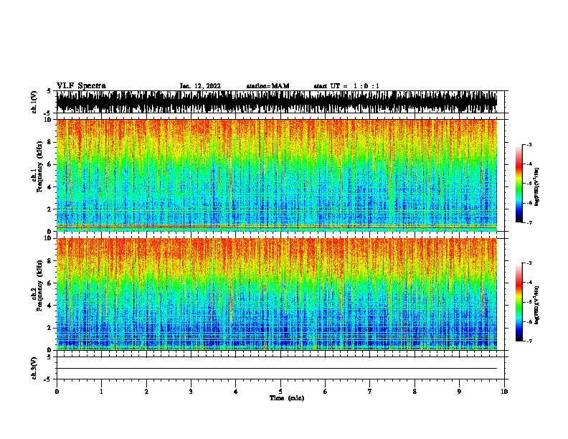Click the ch.1 spectrogram panel
Viewport: 568px width, 439px height.
point(277,175)
